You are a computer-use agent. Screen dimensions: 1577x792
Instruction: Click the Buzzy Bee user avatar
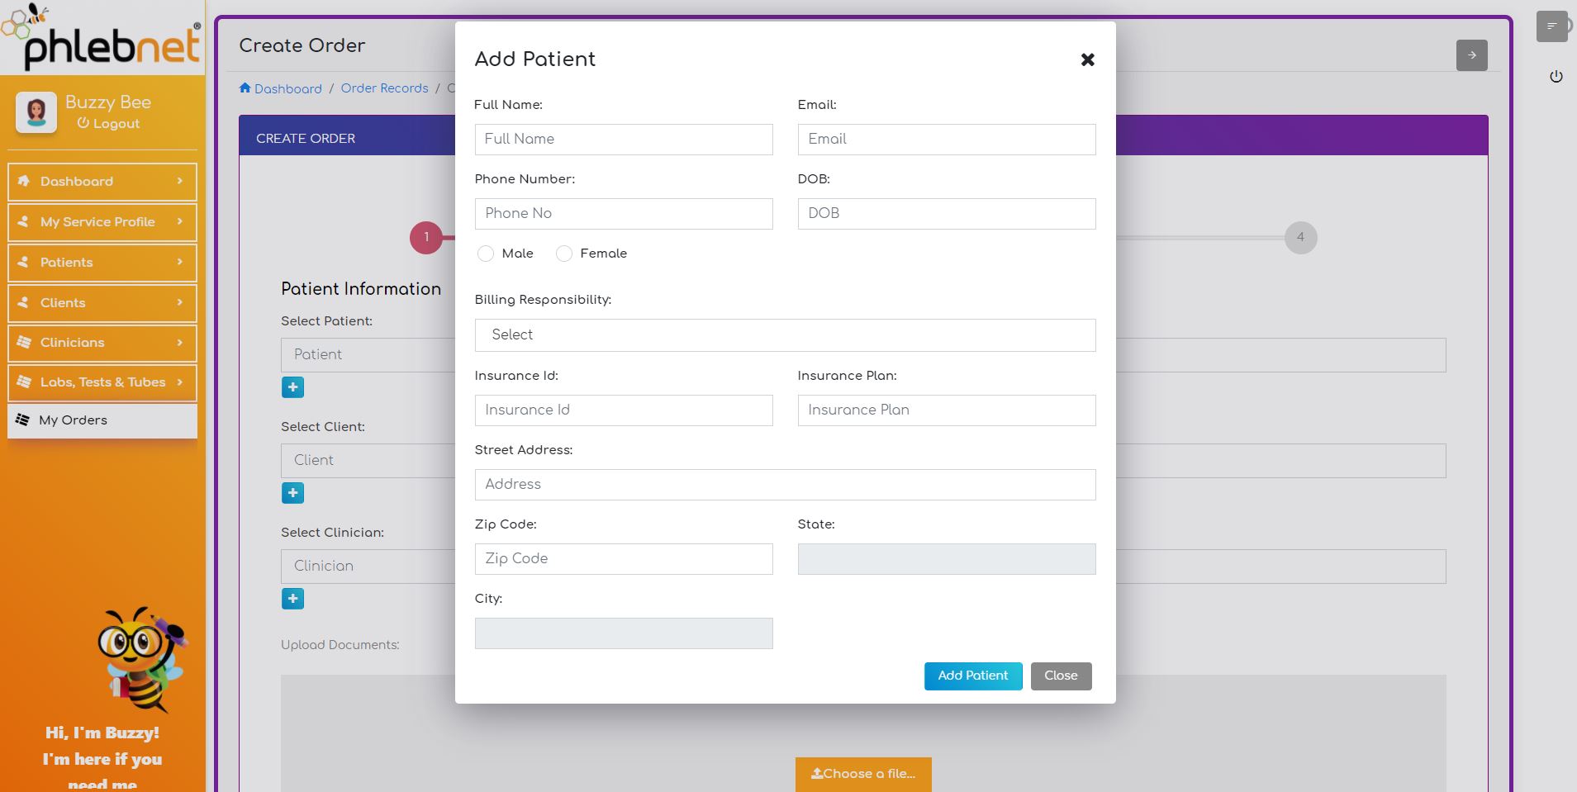(36, 111)
